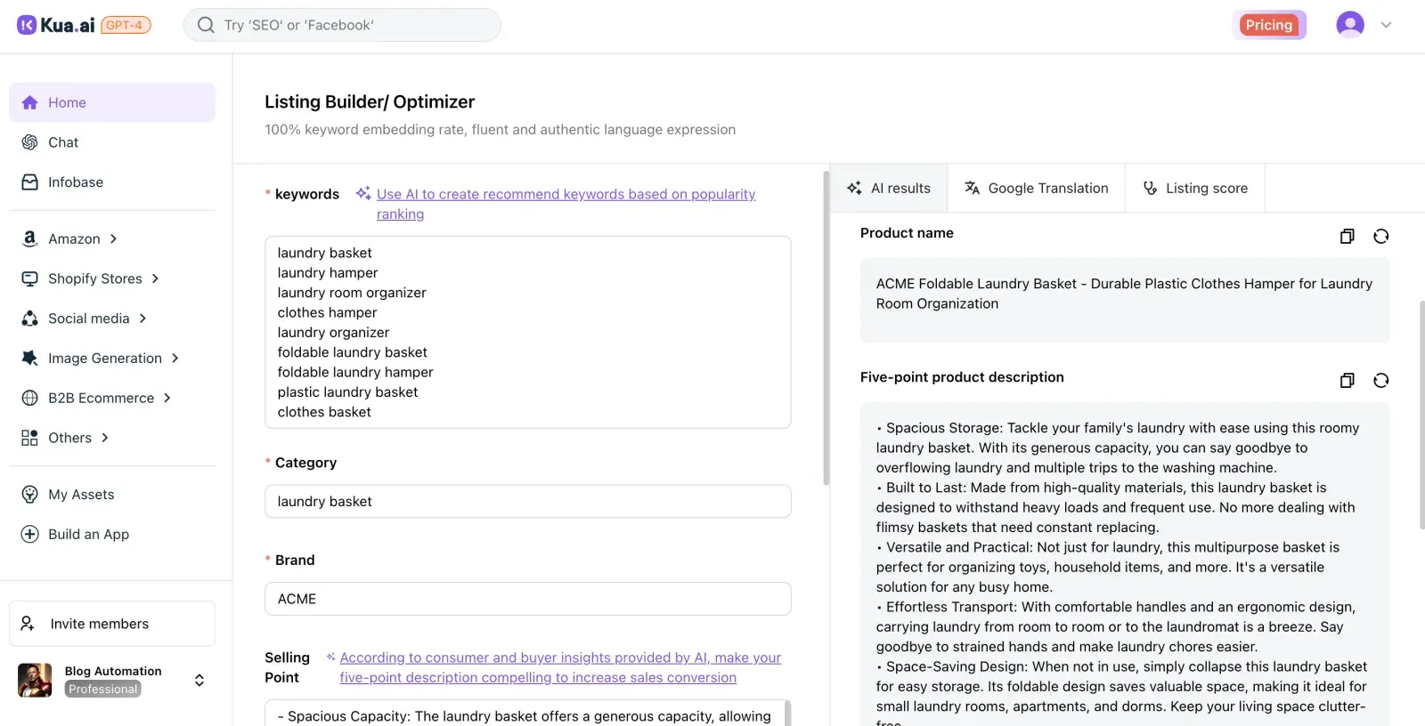Click inside the keywords text area

coord(527,332)
